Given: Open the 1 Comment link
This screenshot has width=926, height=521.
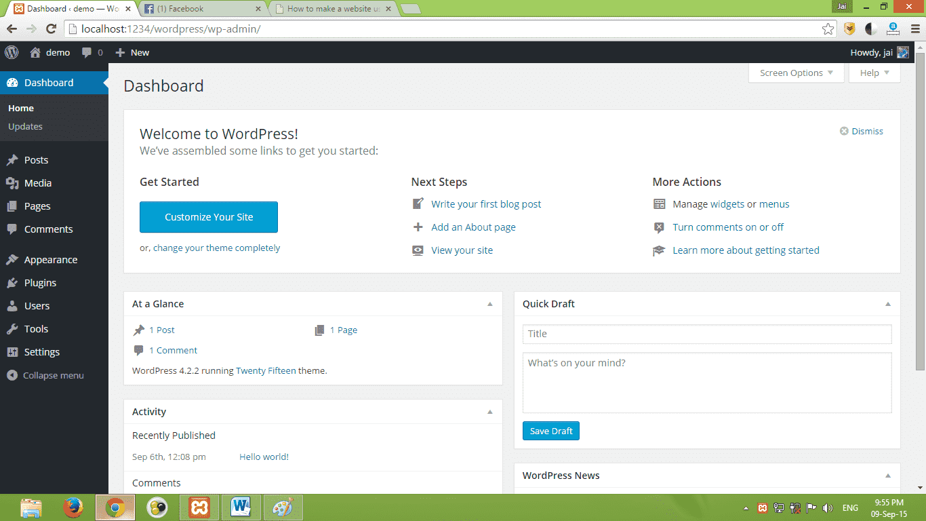Looking at the screenshot, I should coord(174,350).
